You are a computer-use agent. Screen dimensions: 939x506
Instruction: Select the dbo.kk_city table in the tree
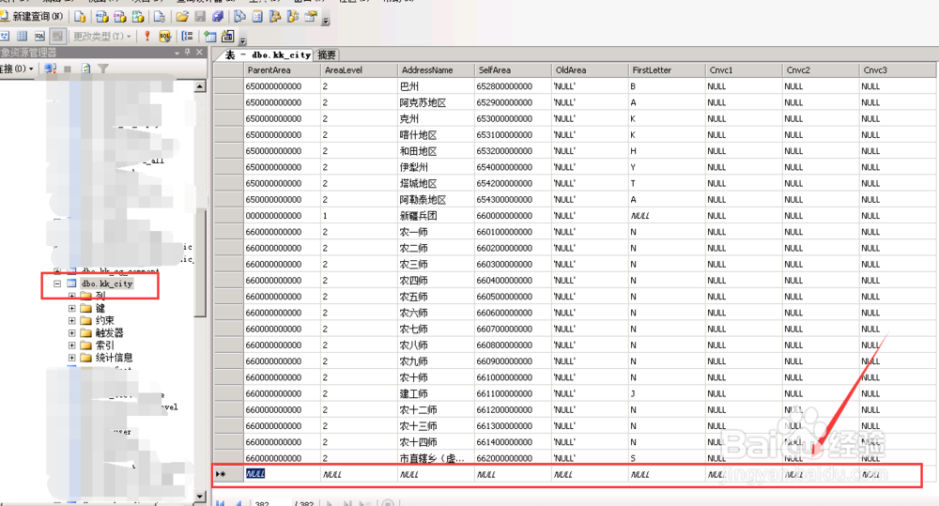(107, 284)
